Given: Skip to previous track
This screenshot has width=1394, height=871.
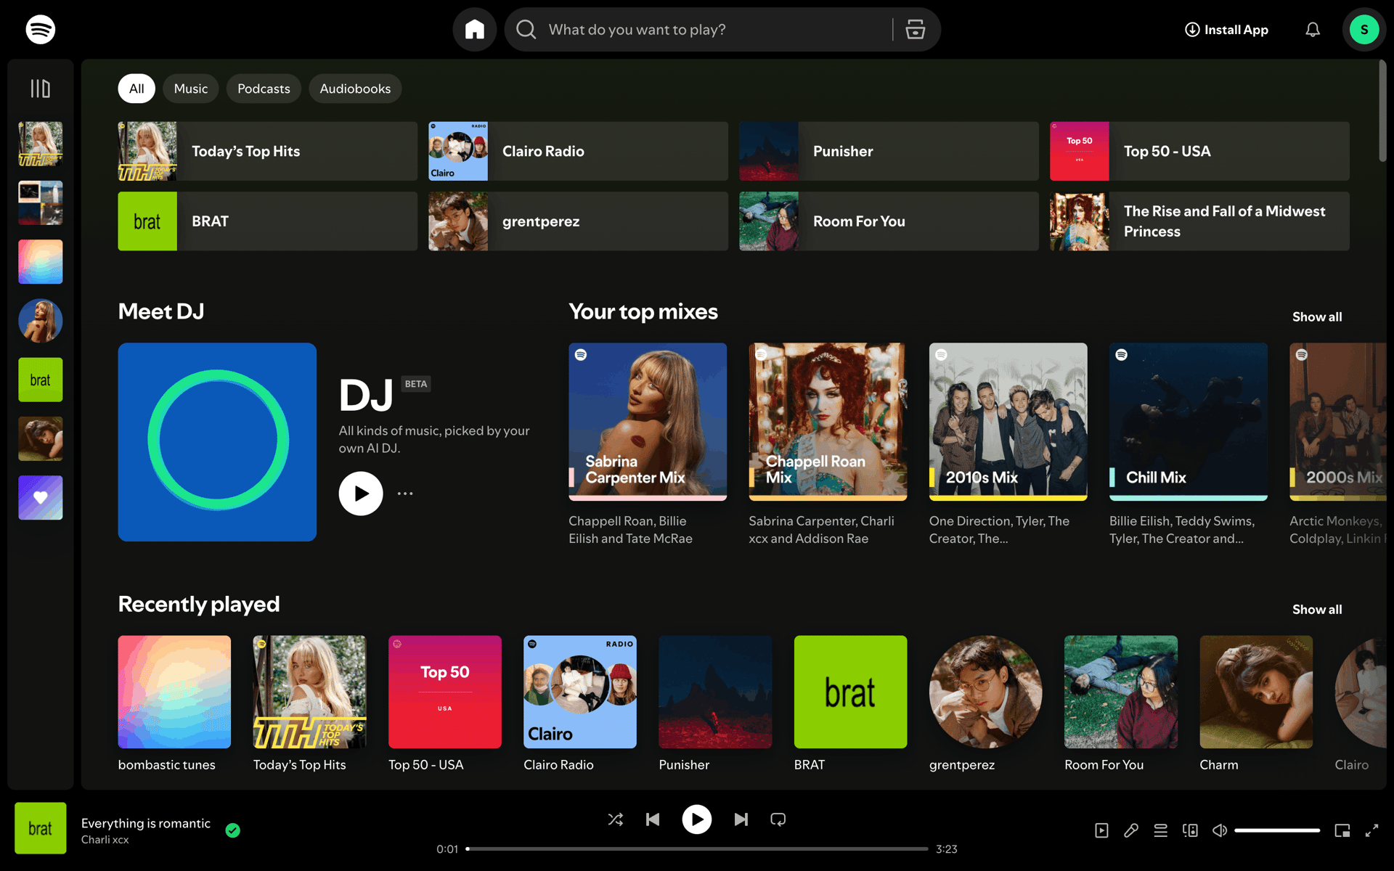Looking at the screenshot, I should pyautogui.click(x=653, y=819).
